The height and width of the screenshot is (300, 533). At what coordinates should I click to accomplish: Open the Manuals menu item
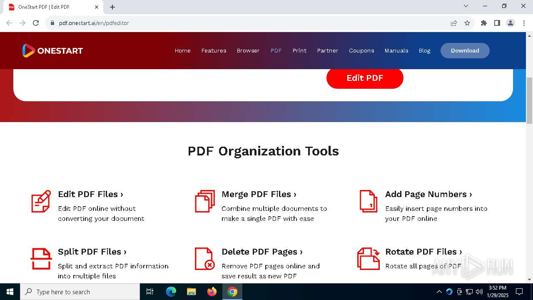396,50
